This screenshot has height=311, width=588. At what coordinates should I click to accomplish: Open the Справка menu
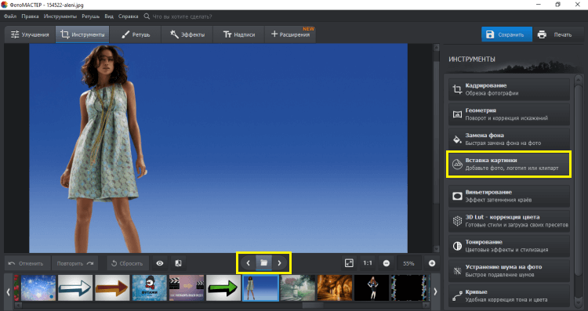tap(129, 16)
